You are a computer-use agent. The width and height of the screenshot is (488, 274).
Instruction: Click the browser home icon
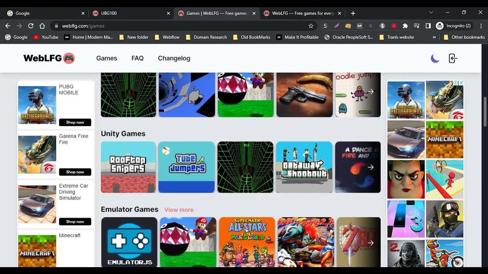tap(42, 26)
